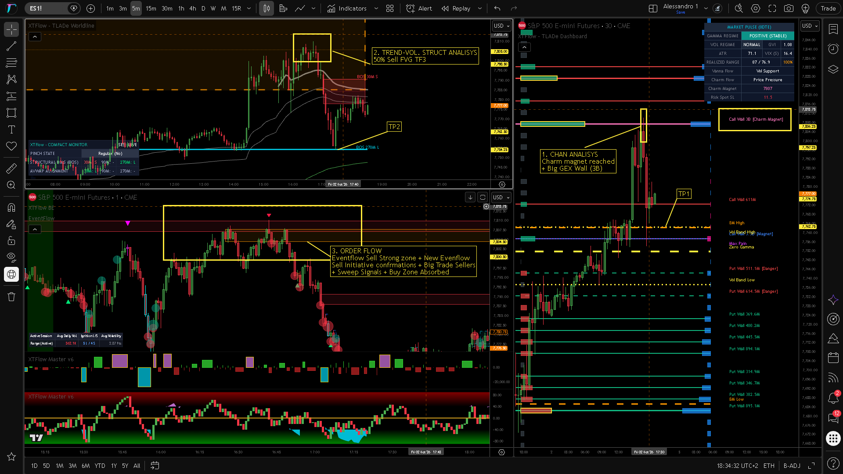This screenshot has width=843, height=474.
Task: Open the calendar panel on right sidebar
Action: (833, 358)
